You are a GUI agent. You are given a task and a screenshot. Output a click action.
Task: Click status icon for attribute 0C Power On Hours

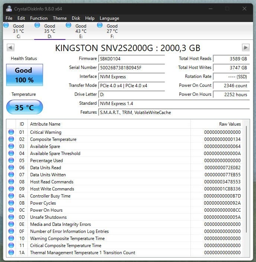(11, 210)
